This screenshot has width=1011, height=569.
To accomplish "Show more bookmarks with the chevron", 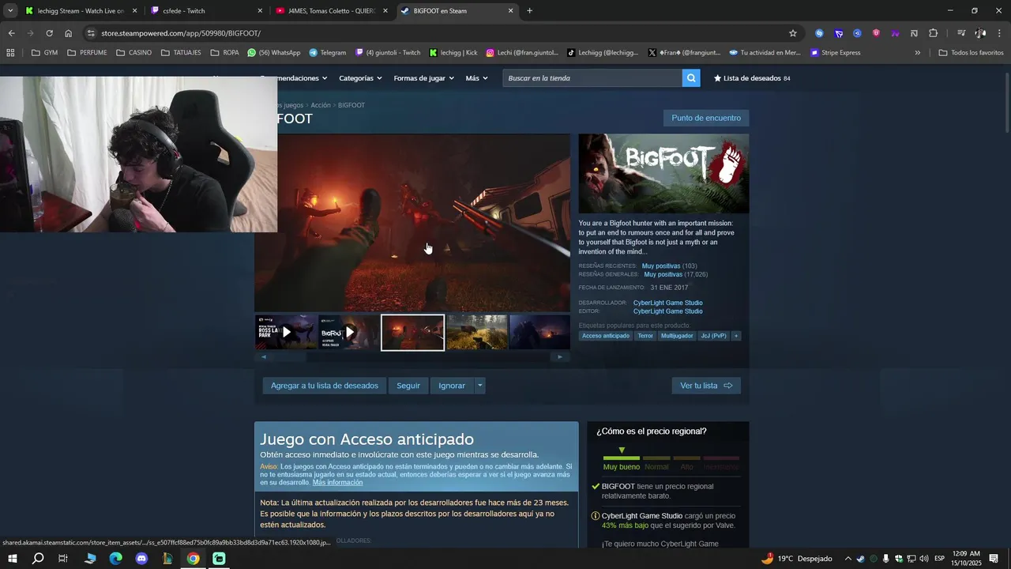I will point(917,53).
